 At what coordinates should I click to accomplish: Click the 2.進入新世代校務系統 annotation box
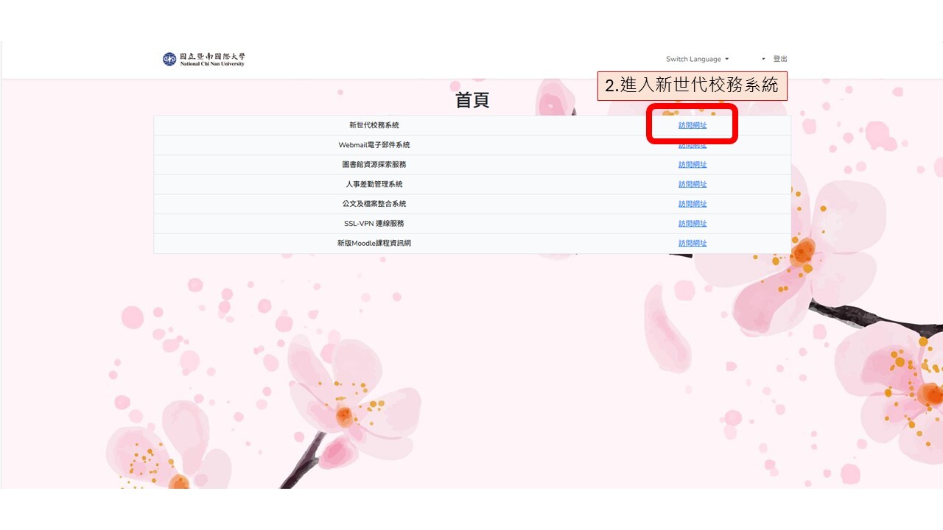tap(693, 85)
